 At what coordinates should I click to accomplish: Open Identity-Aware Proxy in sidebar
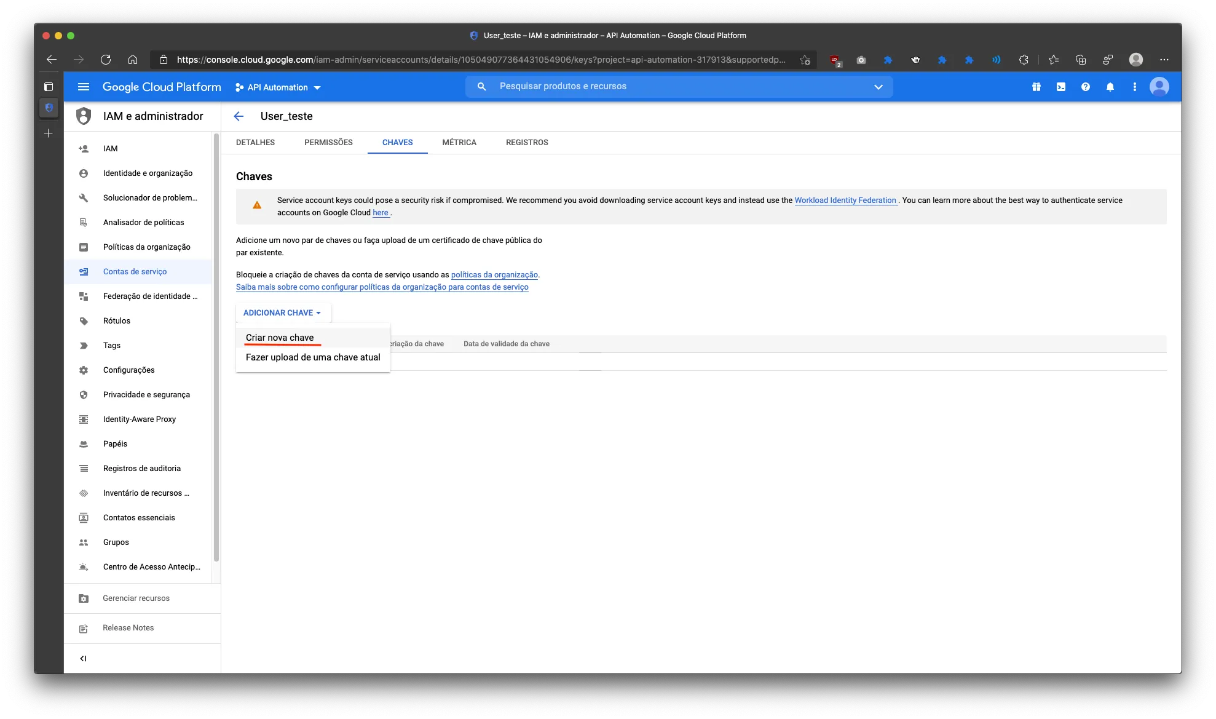click(138, 419)
